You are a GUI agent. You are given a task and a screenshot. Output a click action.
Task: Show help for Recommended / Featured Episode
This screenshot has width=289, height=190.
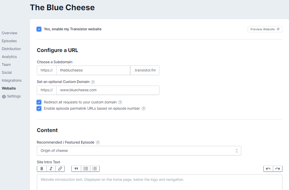98,142
